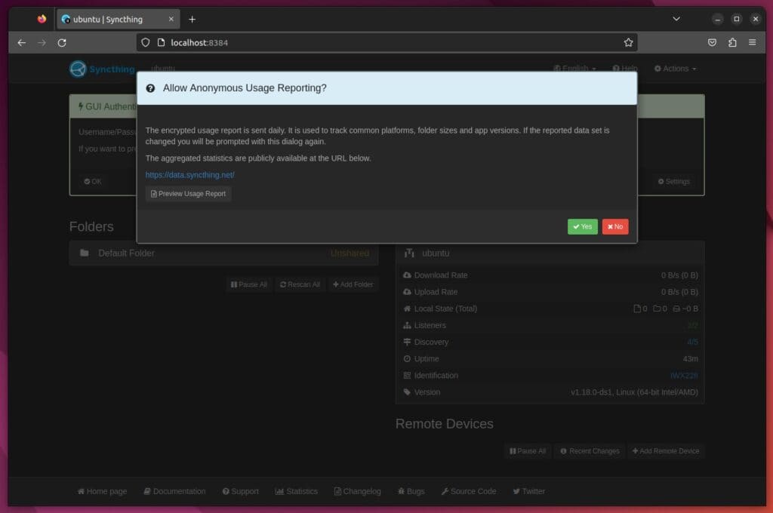Click the IWX228 device ID link
This screenshot has height=513, width=773.
pos(684,376)
